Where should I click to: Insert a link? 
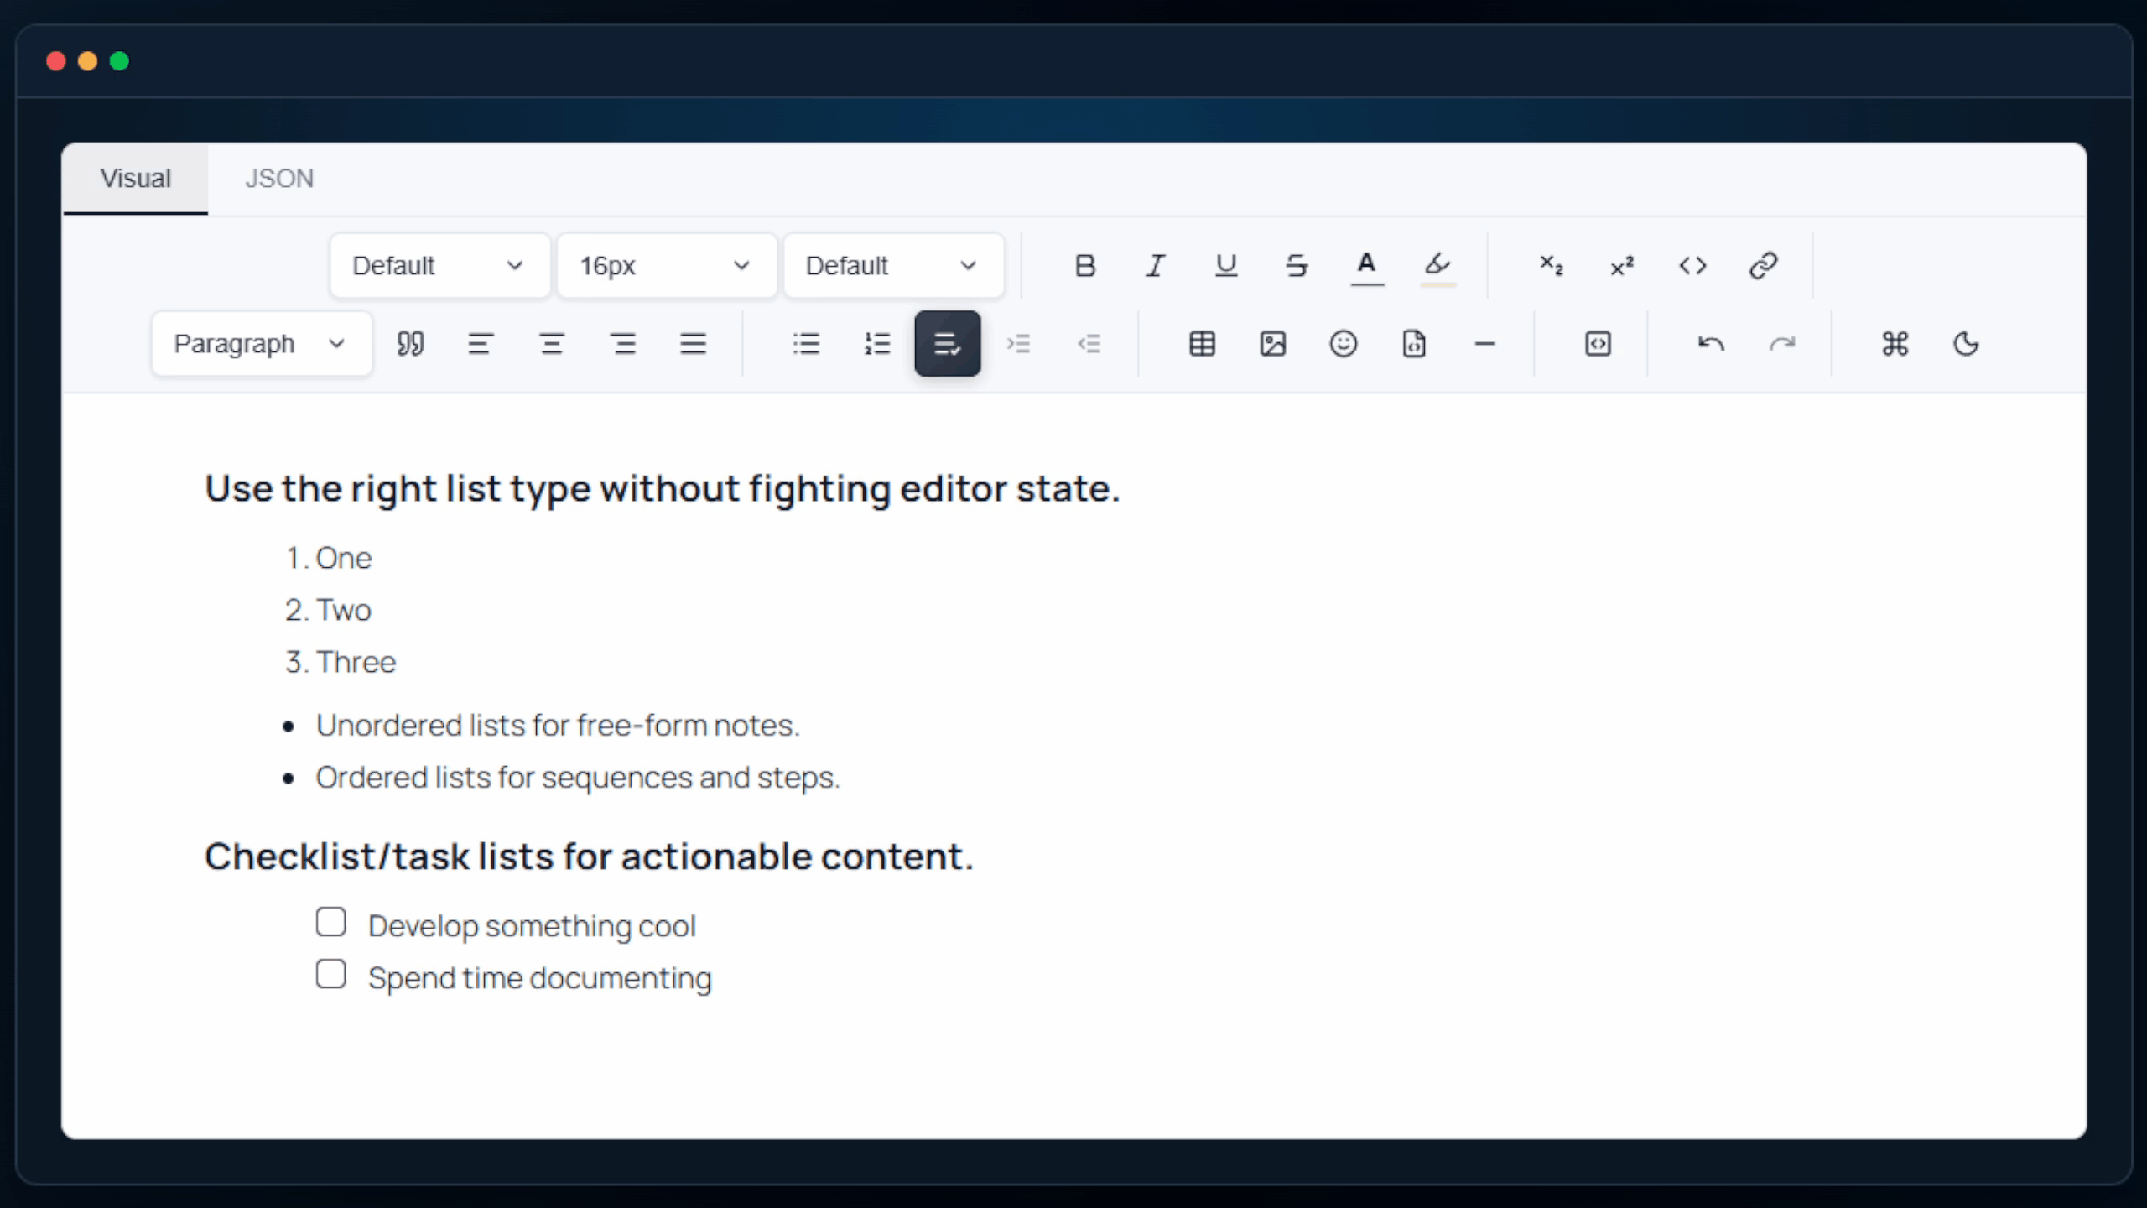(1763, 266)
